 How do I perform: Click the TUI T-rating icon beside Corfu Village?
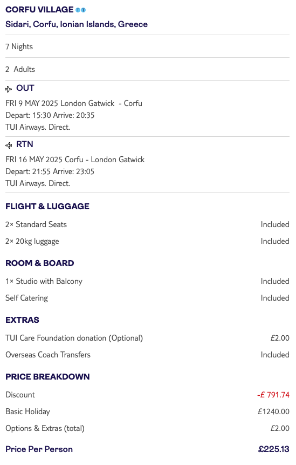click(80, 10)
